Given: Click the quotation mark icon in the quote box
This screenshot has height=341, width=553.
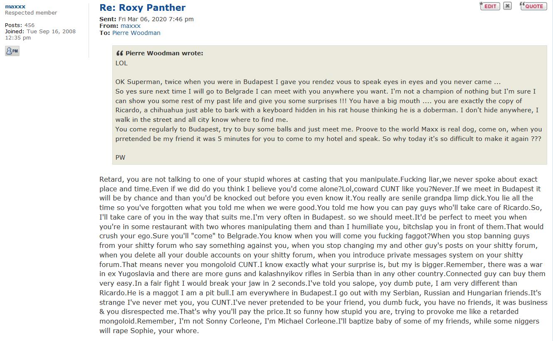Looking at the screenshot, I should pyautogui.click(x=120, y=53).
